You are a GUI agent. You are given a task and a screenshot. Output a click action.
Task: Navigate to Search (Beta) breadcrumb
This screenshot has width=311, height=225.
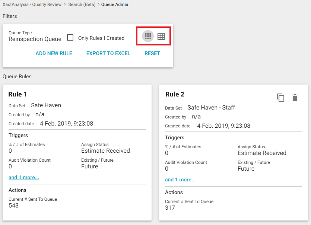click(x=82, y=4)
